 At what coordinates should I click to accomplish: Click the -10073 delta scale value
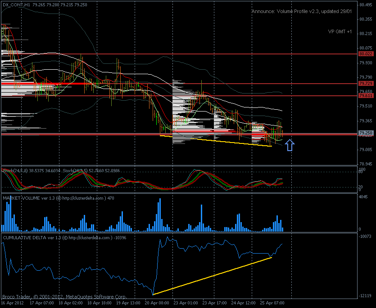(x=365, y=237)
